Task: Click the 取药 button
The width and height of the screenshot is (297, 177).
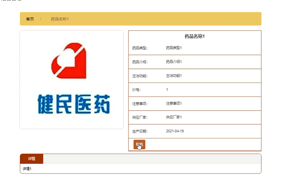Action: click(x=139, y=145)
